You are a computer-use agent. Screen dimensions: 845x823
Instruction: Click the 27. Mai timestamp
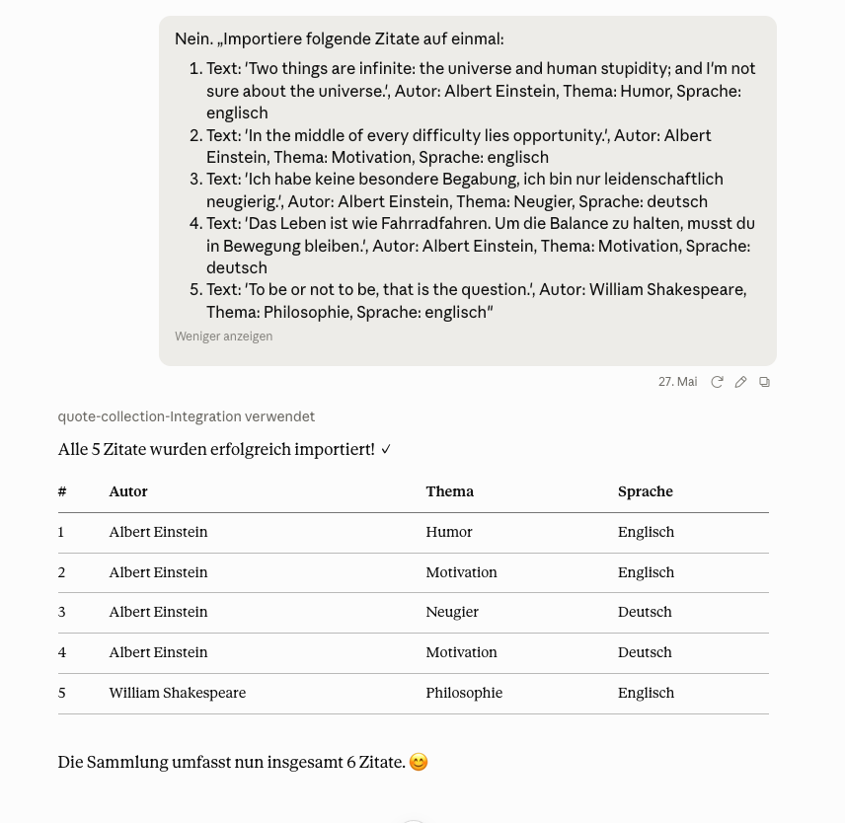click(x=677, y=382)
